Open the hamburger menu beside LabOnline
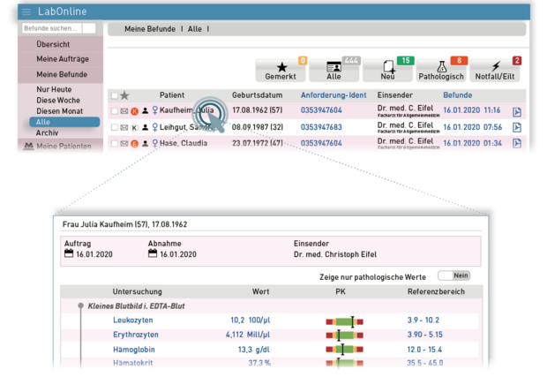This screenshot has width=547, height=392. tap(26, 11)
